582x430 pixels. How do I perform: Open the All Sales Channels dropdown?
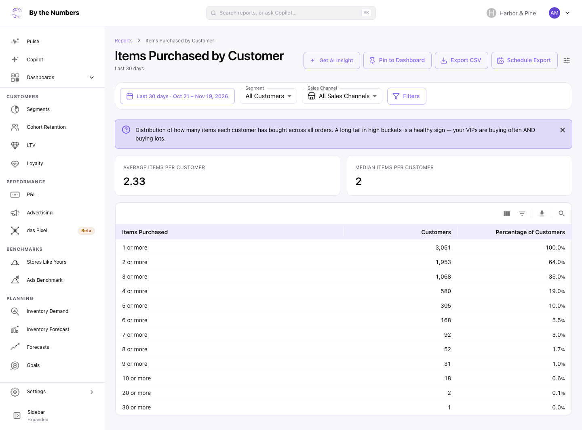(x=342, y=96)
